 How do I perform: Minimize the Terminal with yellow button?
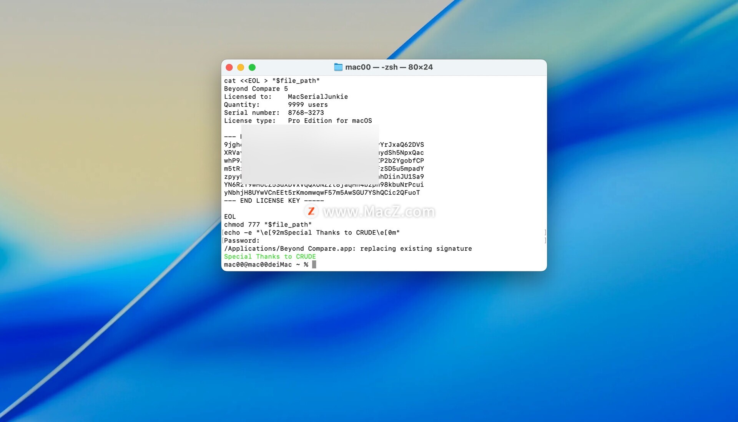click(241, 68)
